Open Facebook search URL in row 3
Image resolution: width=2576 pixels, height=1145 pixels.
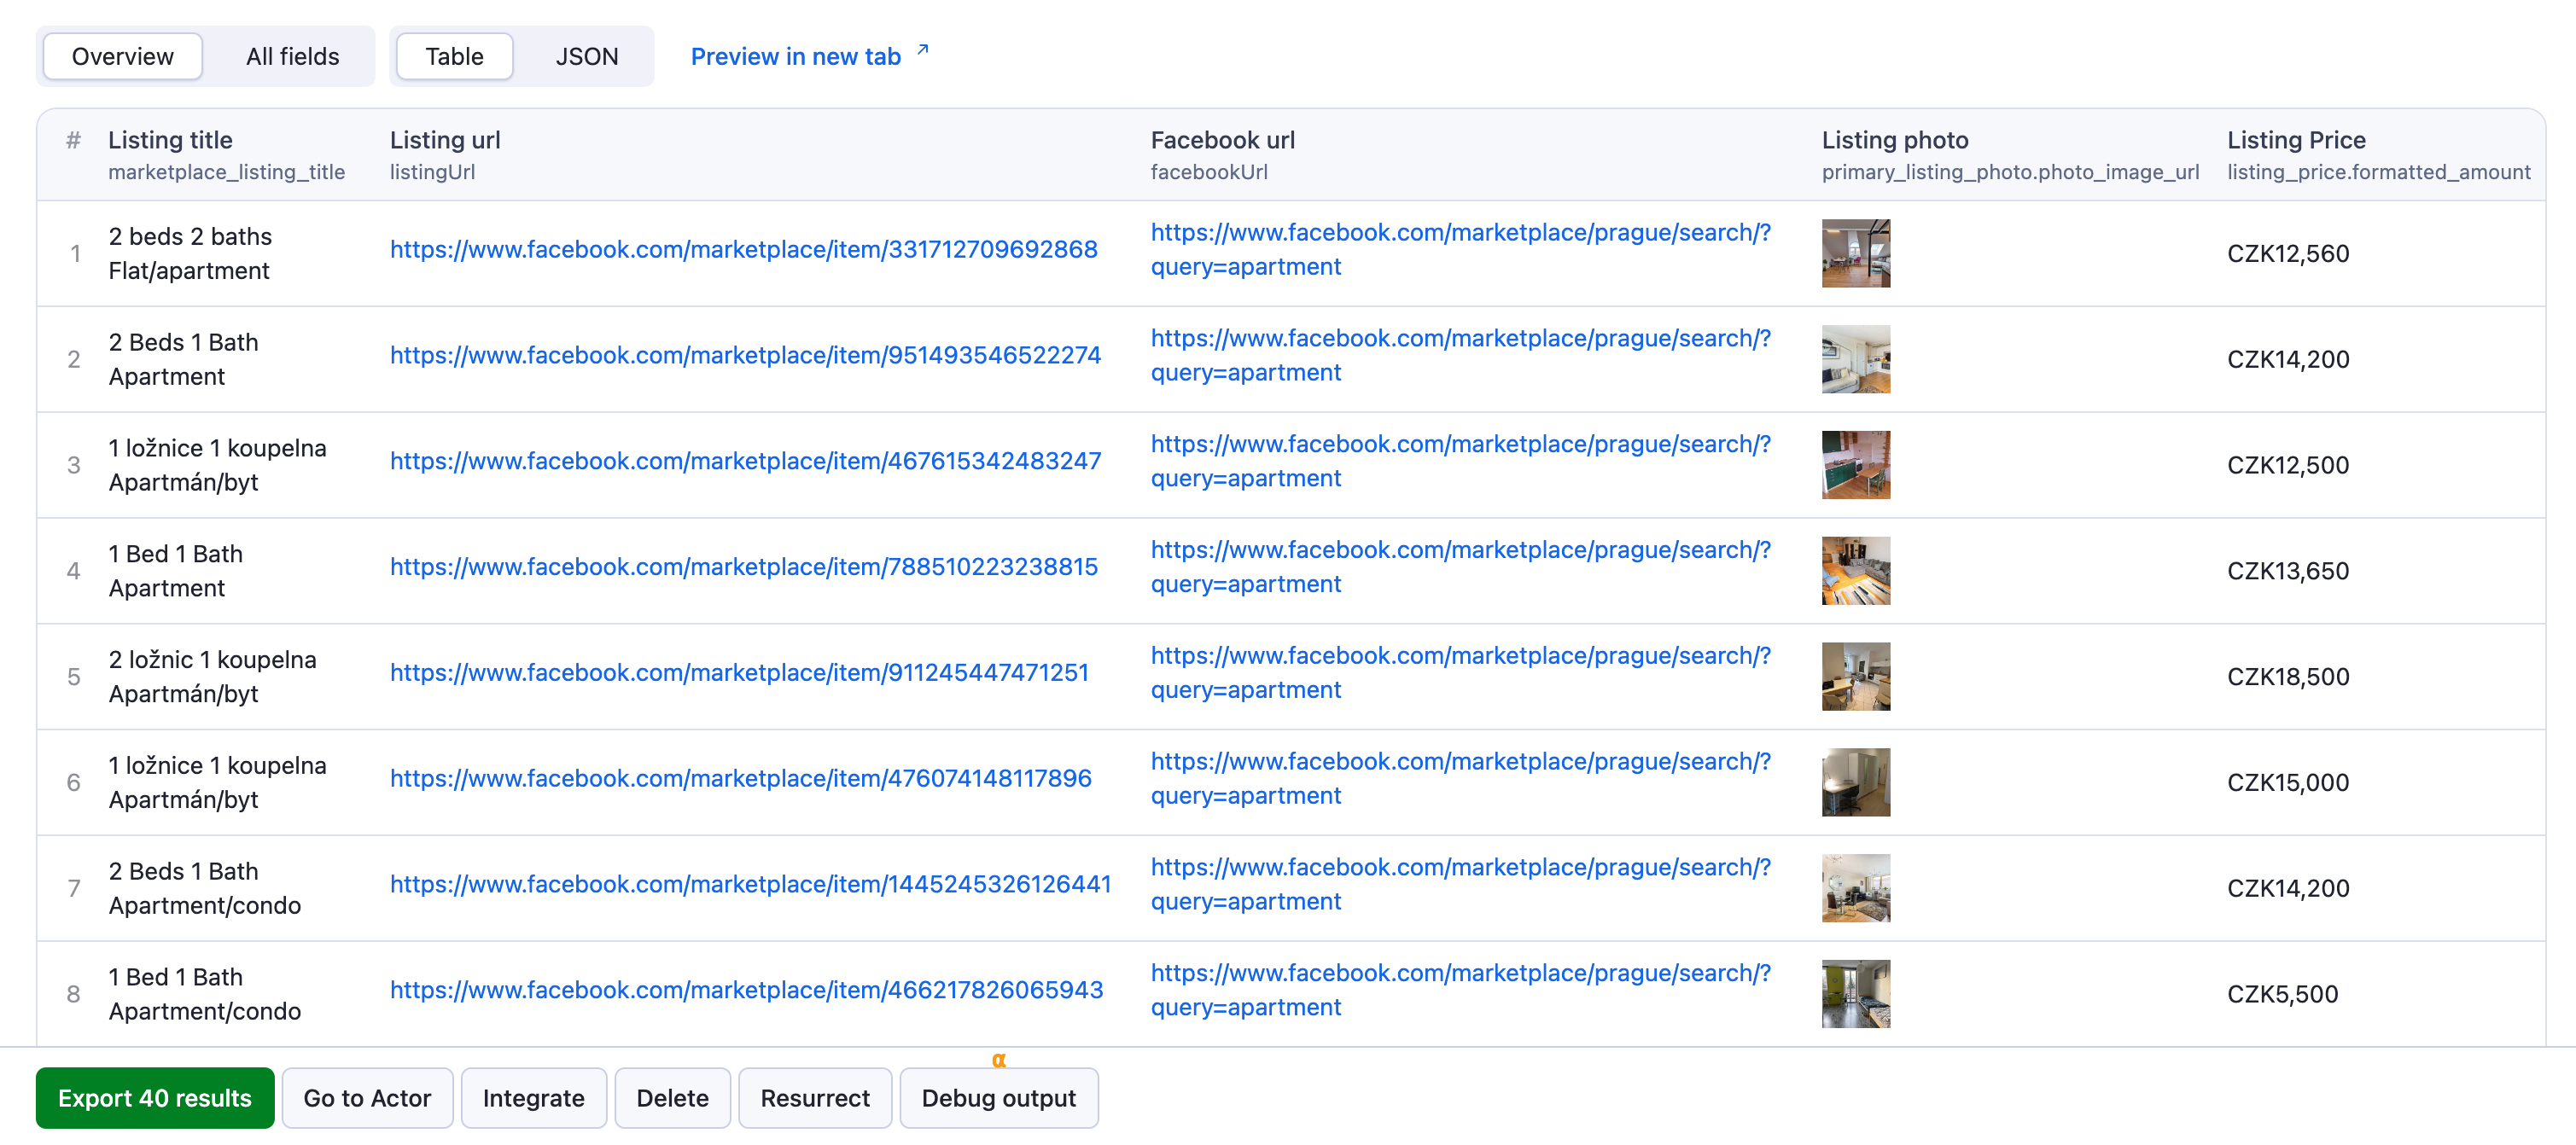1461,461
